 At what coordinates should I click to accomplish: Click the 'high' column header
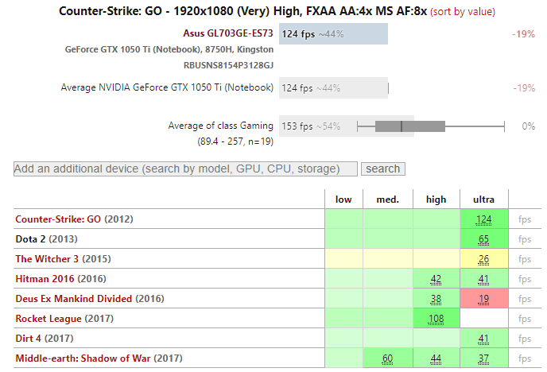point(436,200)
